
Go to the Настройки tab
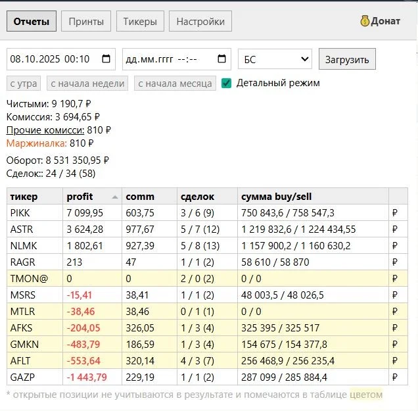200,21
